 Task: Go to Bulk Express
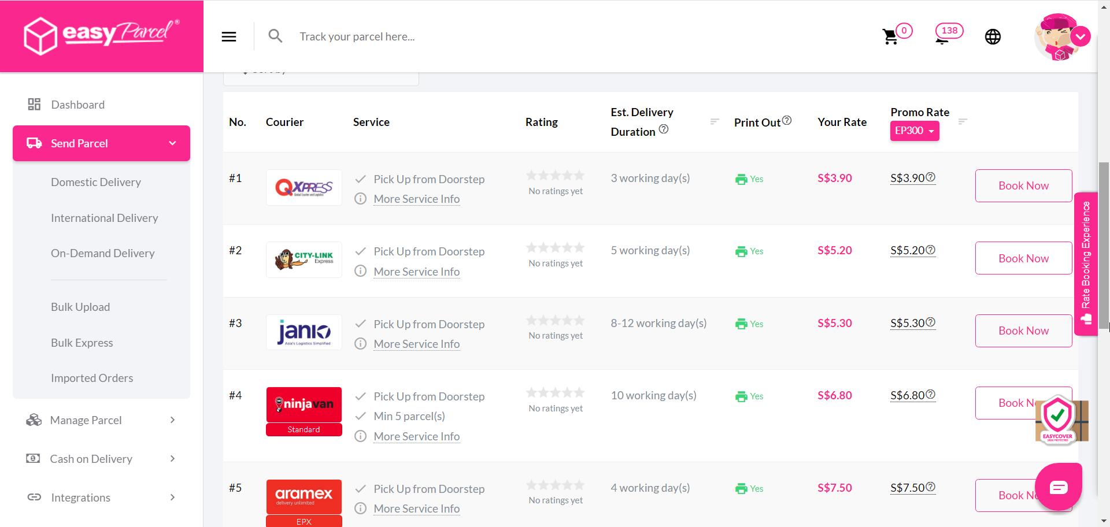point(82,343)
